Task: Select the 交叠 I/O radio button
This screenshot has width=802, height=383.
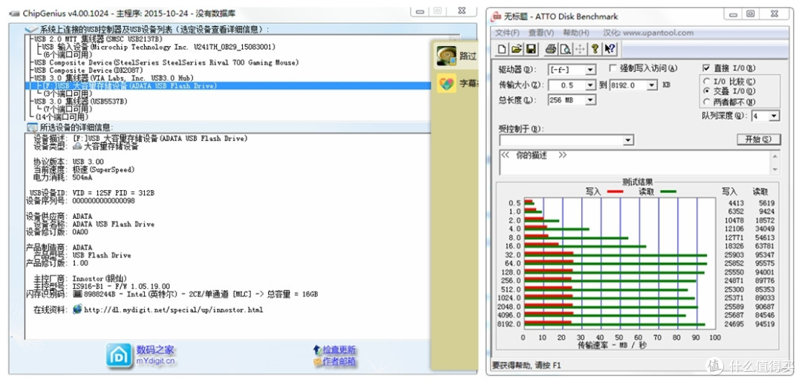Action: (x=707, y=91)
